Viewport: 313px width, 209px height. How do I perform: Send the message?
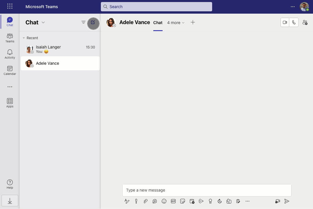(x=287, y=201)
